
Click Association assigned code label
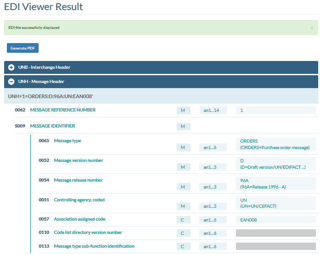pos(79,220)
